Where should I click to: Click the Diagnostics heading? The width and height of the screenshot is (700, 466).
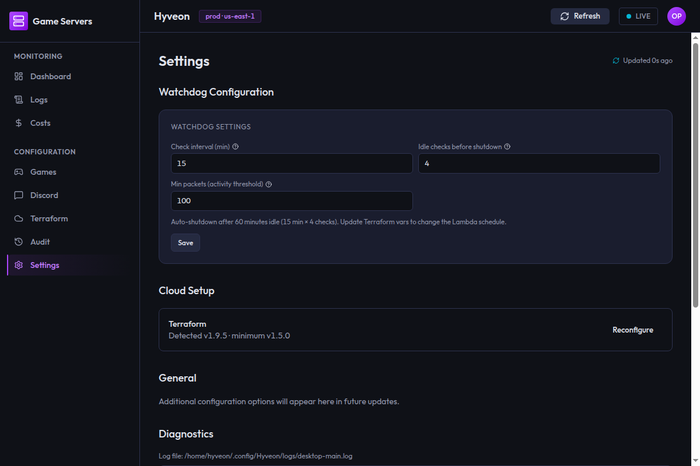[x=186, y=434]
